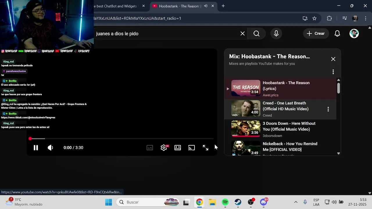Open Windows Start menu
Screen dimensions: 372x209
(109, 202)
